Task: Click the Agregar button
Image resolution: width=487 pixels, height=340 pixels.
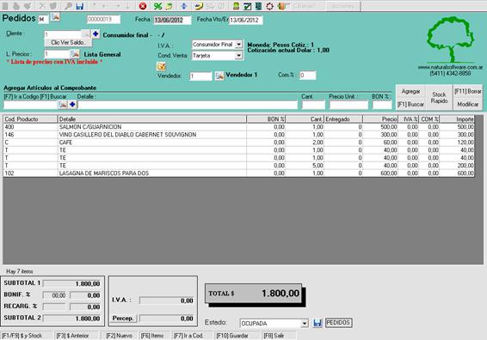Action: 410,91
